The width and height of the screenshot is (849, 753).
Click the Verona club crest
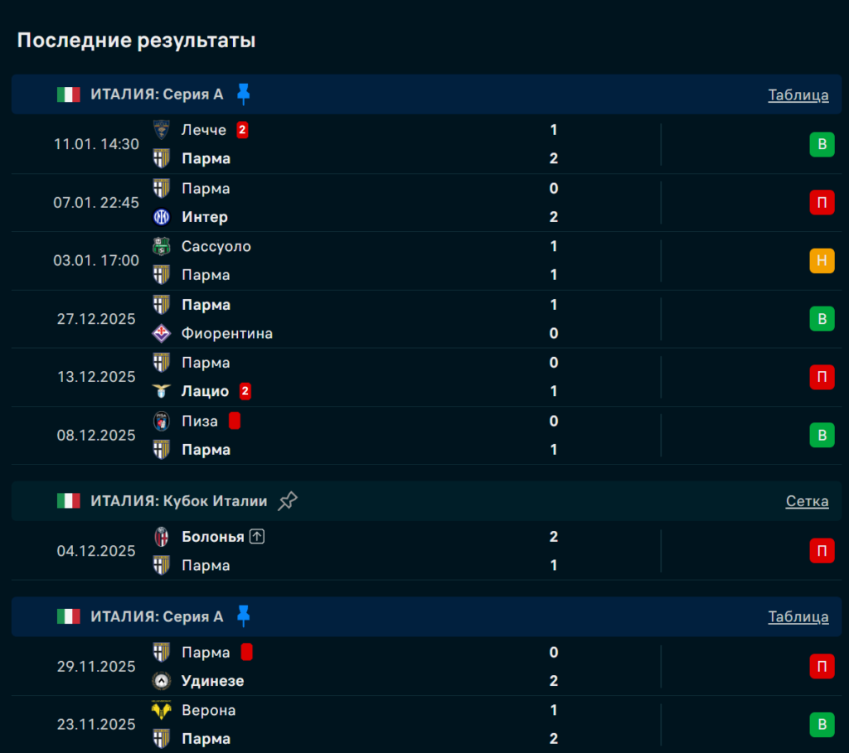pyautogui.click(x=161, y=710)
